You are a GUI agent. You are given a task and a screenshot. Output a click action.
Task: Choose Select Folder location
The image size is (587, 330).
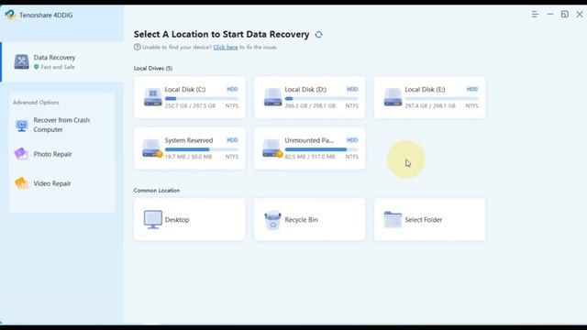pyautogui.click(x=429, y=220)
